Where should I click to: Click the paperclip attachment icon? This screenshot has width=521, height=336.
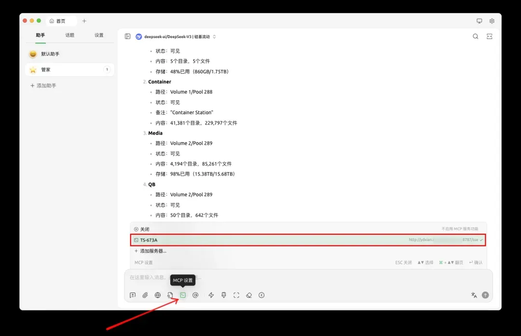(145, 295)
